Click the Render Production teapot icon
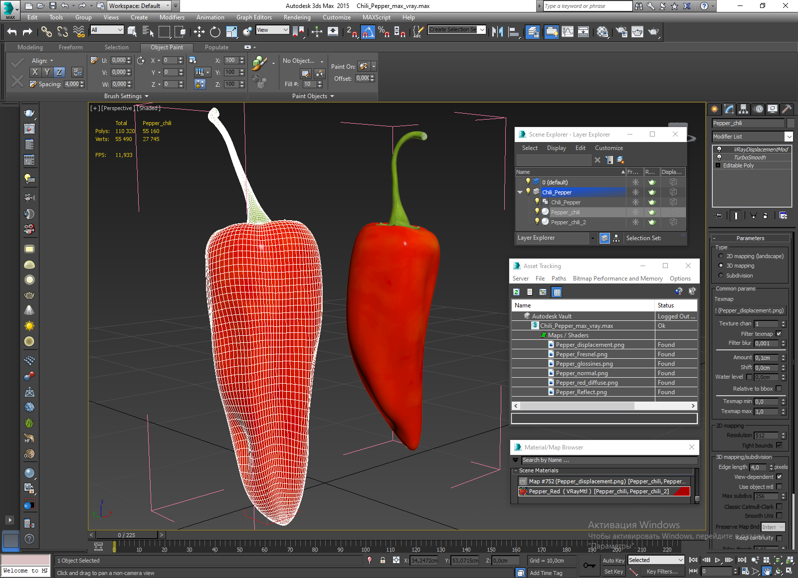Screen dimensions: 798x578 click(653, 32)
